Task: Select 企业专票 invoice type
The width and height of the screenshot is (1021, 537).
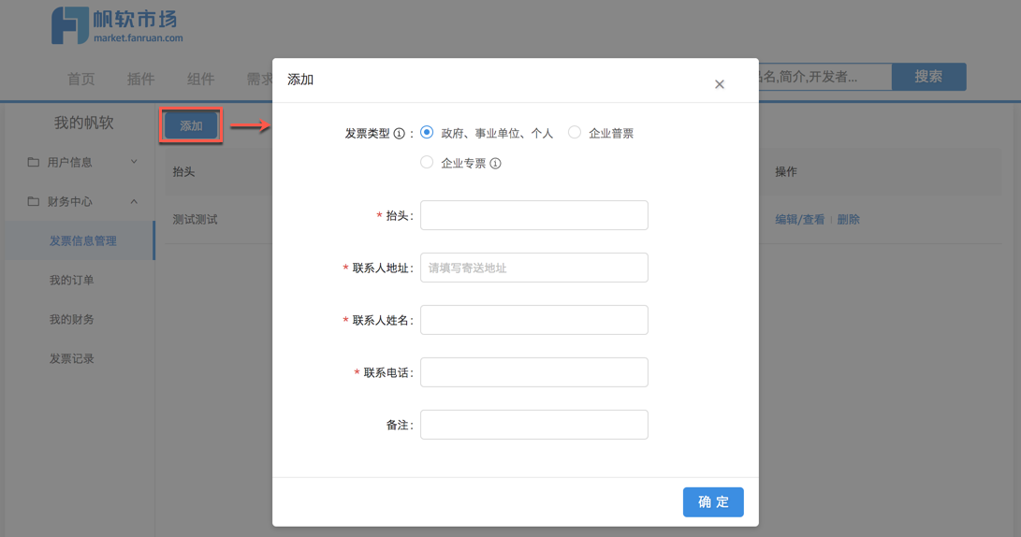Action: pyautogui.click(x=427, y=162)
